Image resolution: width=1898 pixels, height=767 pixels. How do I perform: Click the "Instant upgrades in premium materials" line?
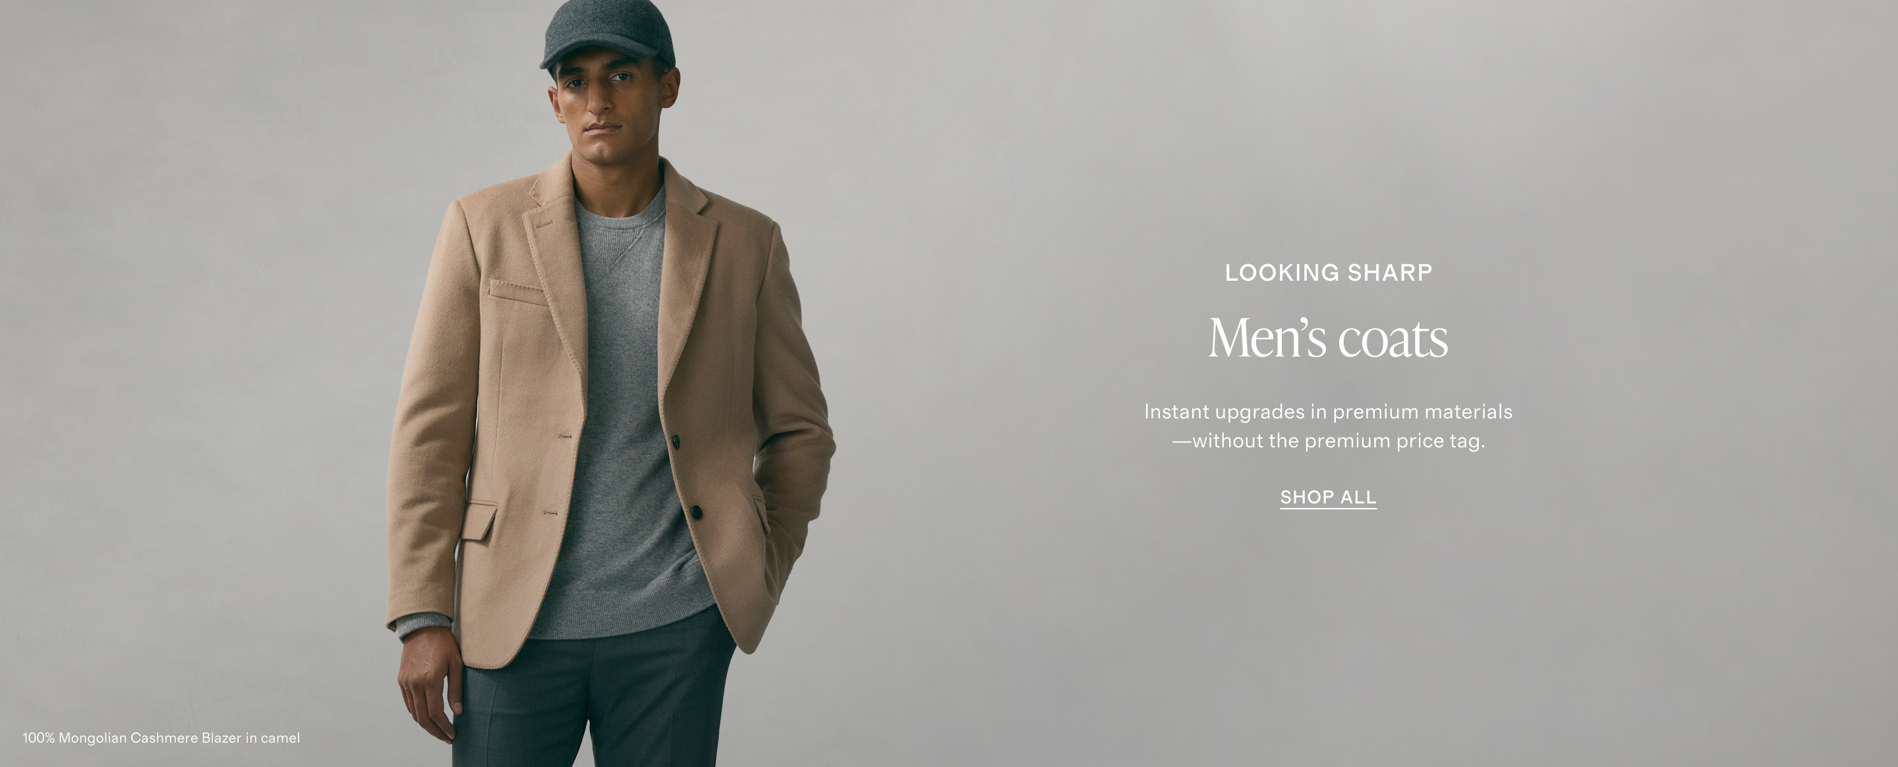click(1328, 411)
